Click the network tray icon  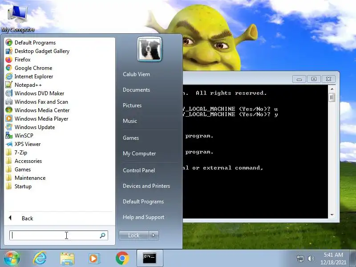[300, 259]
